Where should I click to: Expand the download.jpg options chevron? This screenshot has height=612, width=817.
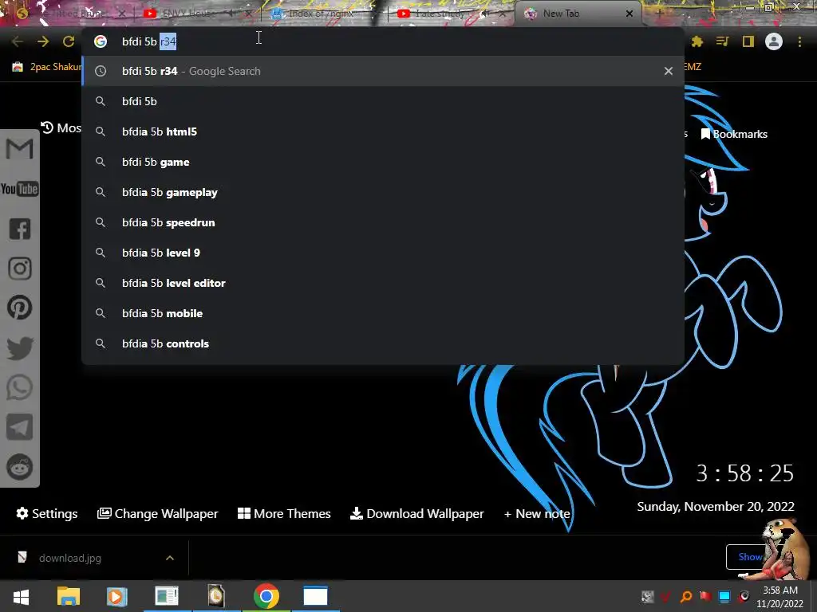170,558
